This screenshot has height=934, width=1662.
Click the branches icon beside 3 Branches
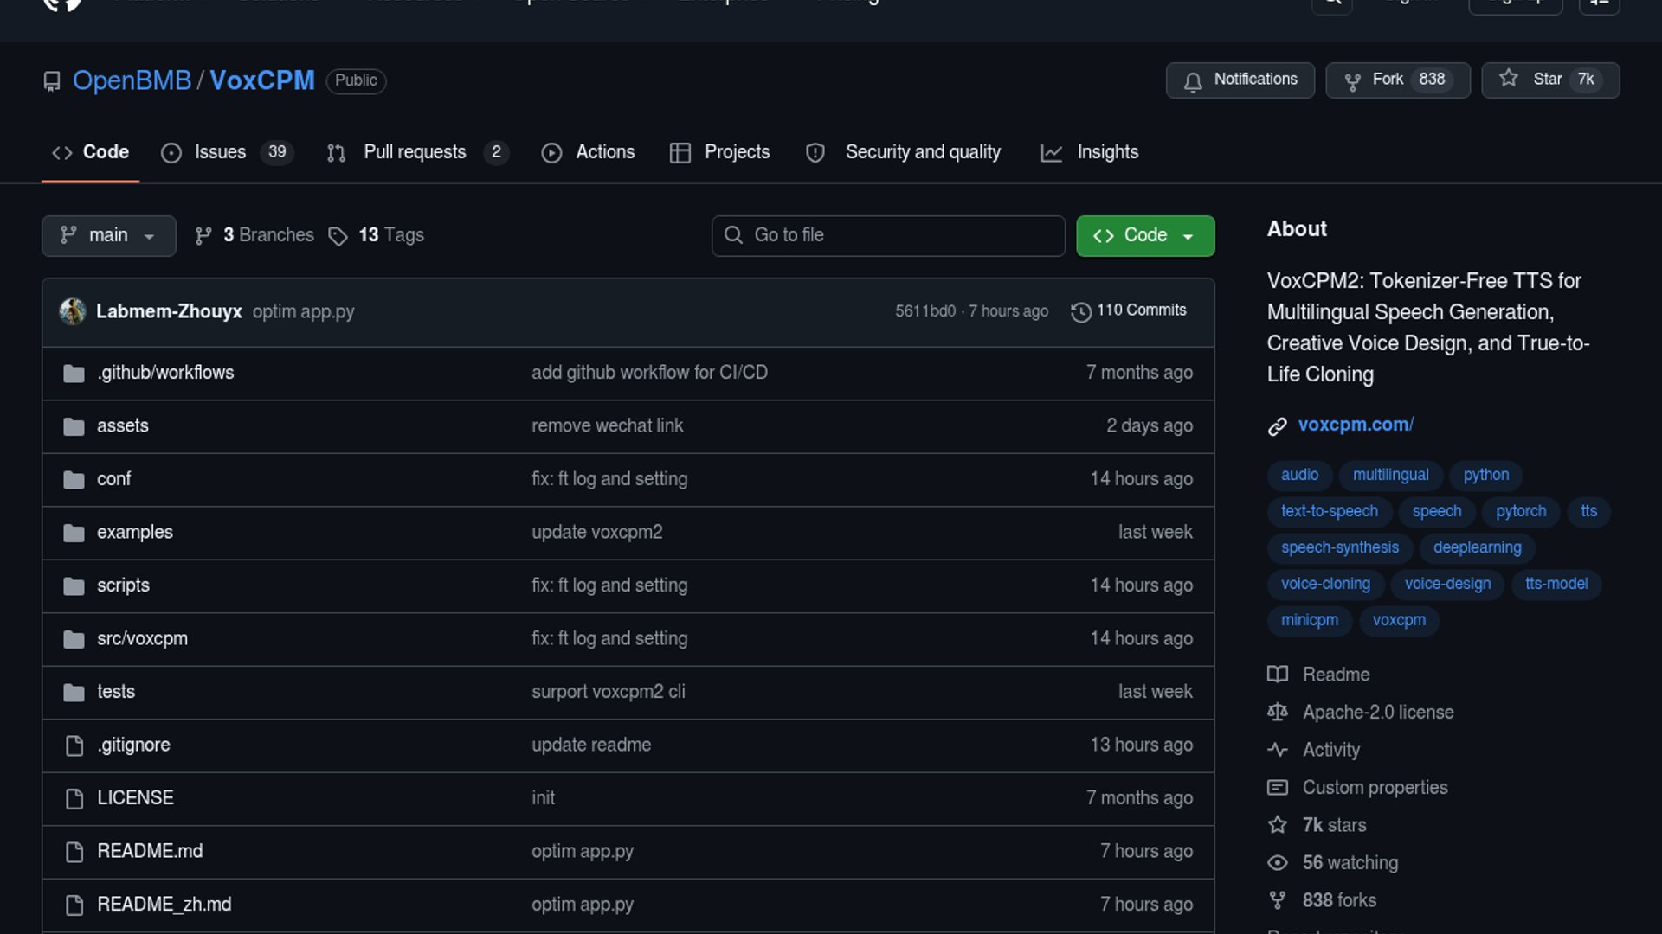(x=203, y=236)
